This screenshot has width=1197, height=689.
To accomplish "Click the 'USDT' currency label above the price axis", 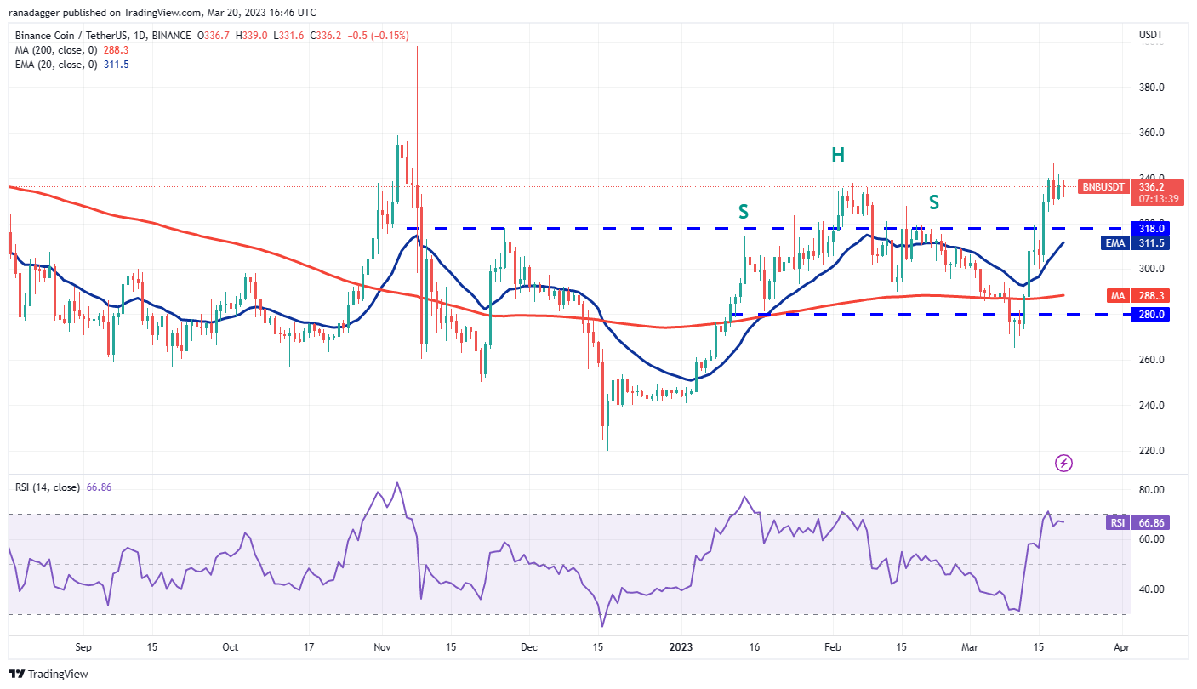I will click(1151, 35).
